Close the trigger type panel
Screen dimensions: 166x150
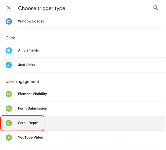(9, 8)
